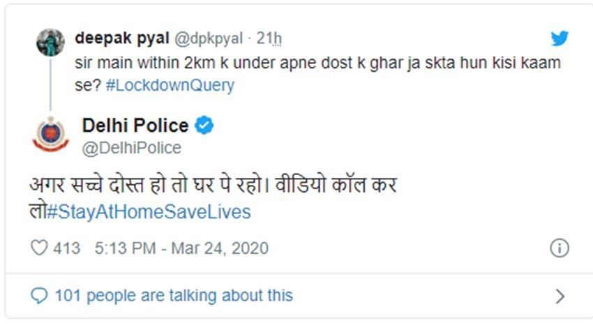Click the Twitter bird logo

(x=559, y=38)
